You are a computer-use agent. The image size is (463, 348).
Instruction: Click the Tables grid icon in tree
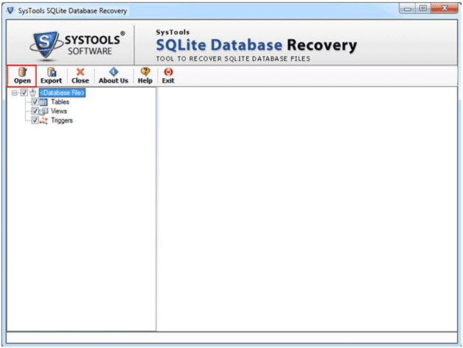coord(43,102)
